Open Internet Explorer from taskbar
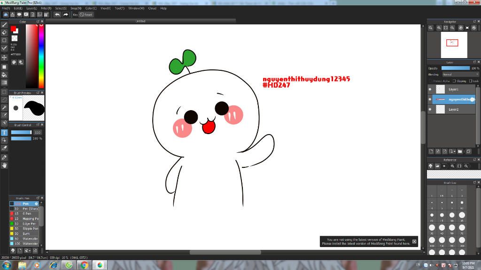Image resolution: width=481 pixels, height=270 pixels. point(54,265)
